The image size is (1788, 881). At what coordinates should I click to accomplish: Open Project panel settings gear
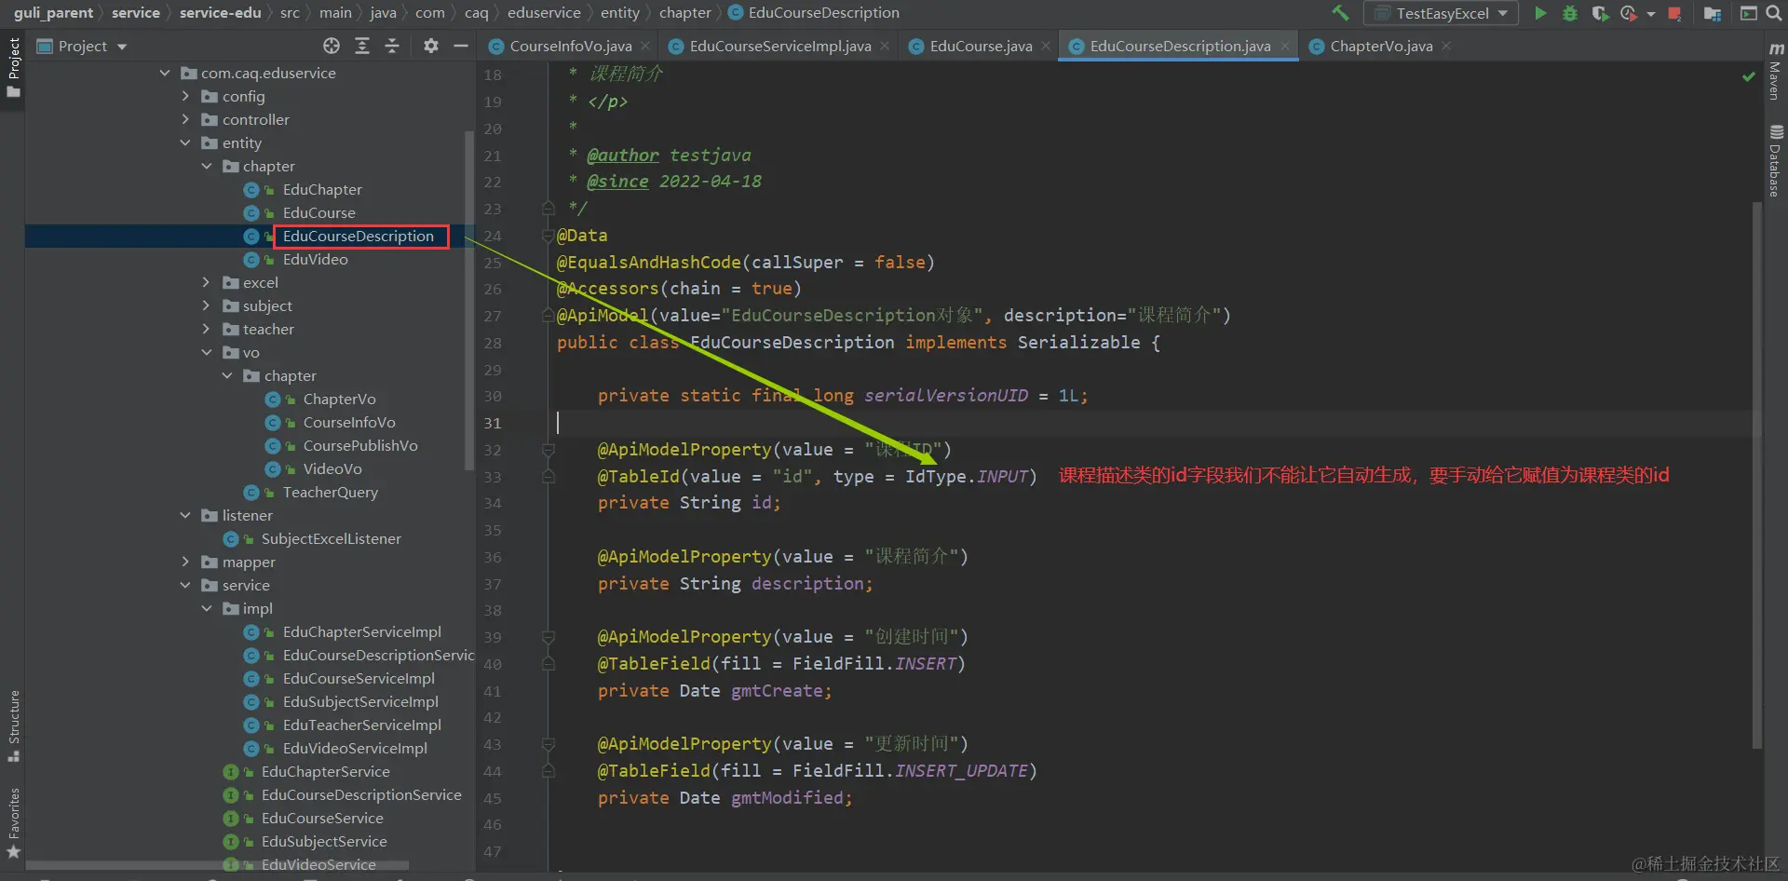430,46
